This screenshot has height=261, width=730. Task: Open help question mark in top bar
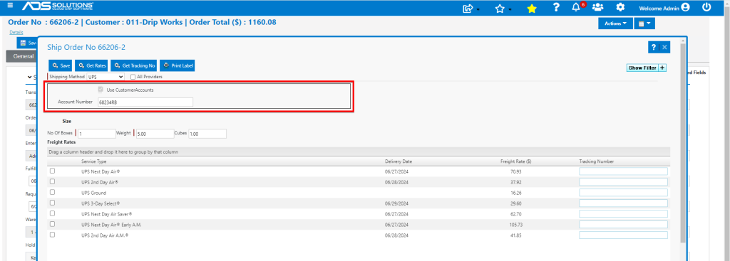[x=556, y=7]
